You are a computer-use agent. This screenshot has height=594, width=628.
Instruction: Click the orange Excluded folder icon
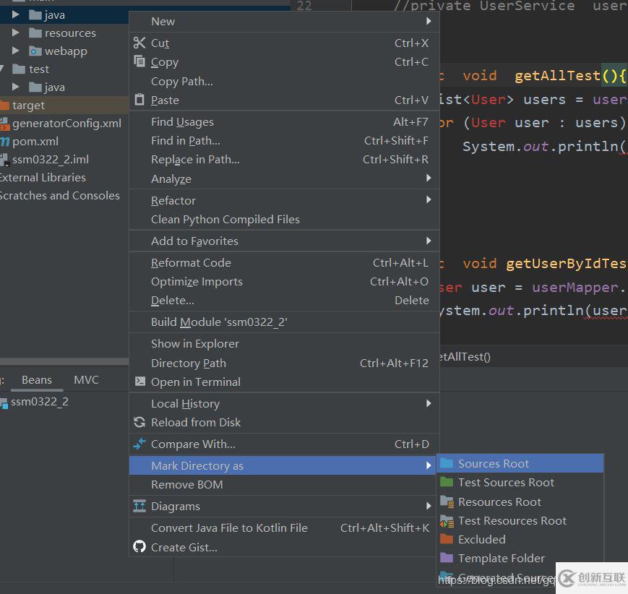(x=447, y=539)
